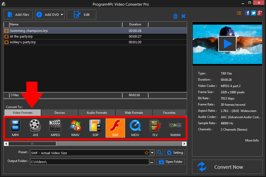Screen dimensions: 266x177
Task: Clear the file list with the X icon
Action: 183,16
